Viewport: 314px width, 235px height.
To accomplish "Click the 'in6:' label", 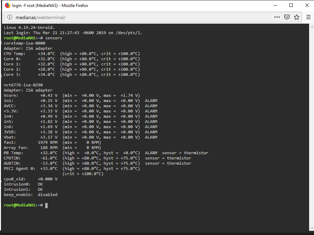I will click(x=9, y=127).
